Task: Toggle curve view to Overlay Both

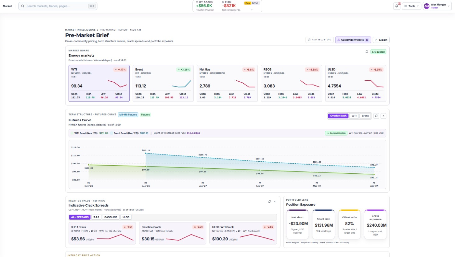Action: pyautogui.click(x=338, y=116)
